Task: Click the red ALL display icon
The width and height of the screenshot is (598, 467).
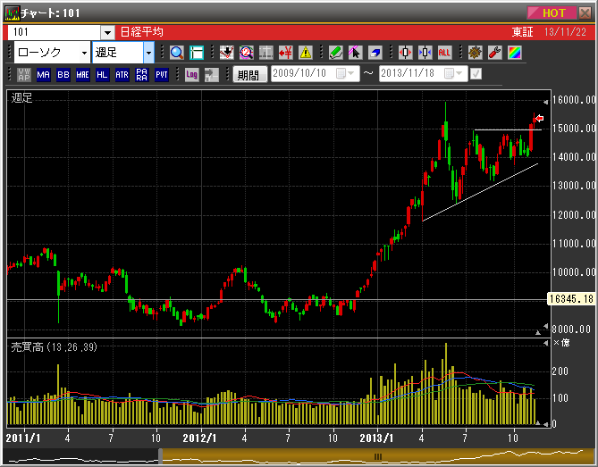Action: pos(444,53)
